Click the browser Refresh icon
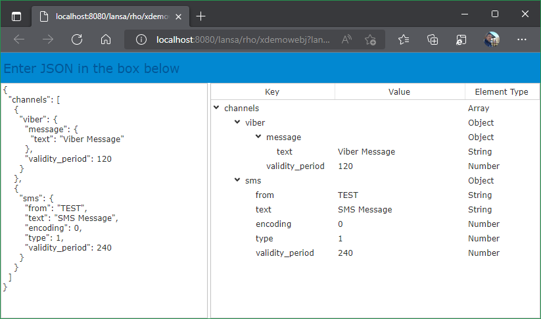 click(77, 39)
